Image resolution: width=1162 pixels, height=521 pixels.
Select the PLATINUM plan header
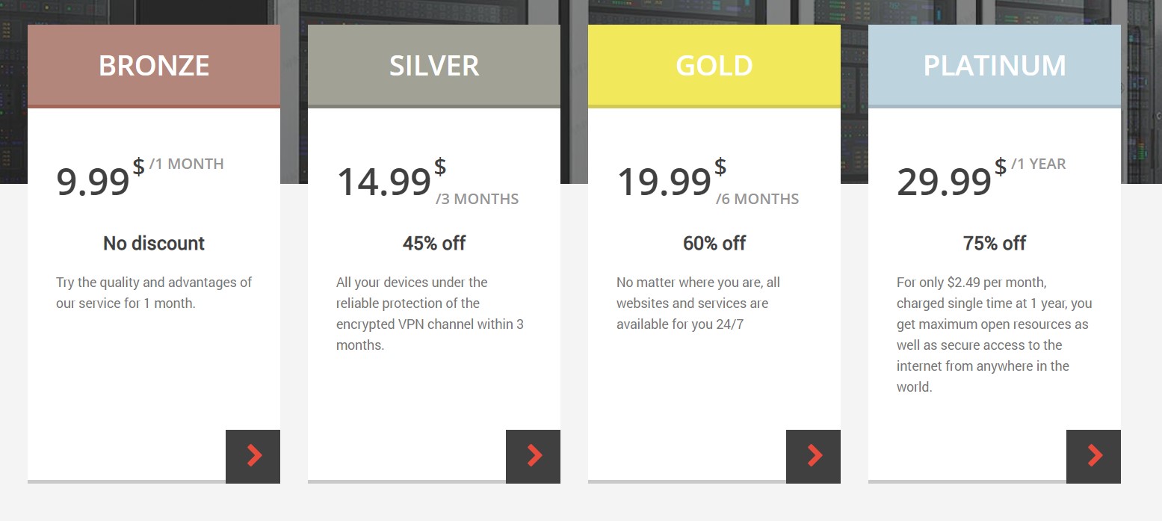tap(995, 66)
